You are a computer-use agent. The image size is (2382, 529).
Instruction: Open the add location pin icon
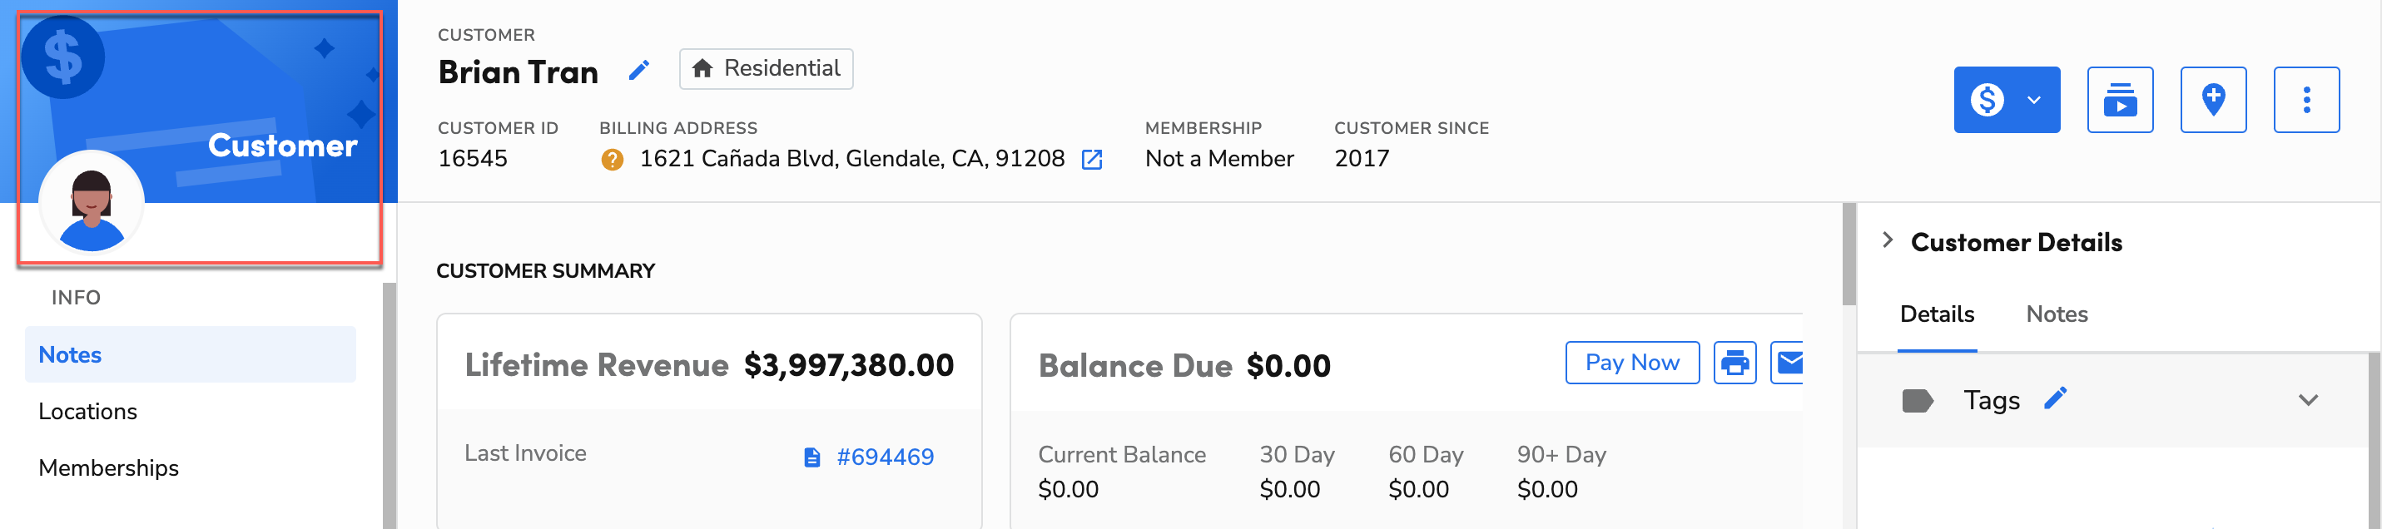(2214, 99)
